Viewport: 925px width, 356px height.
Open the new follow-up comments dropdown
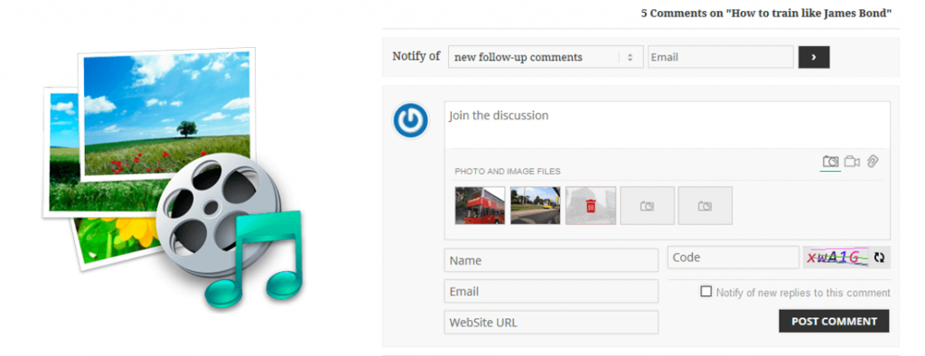[546, 57]
